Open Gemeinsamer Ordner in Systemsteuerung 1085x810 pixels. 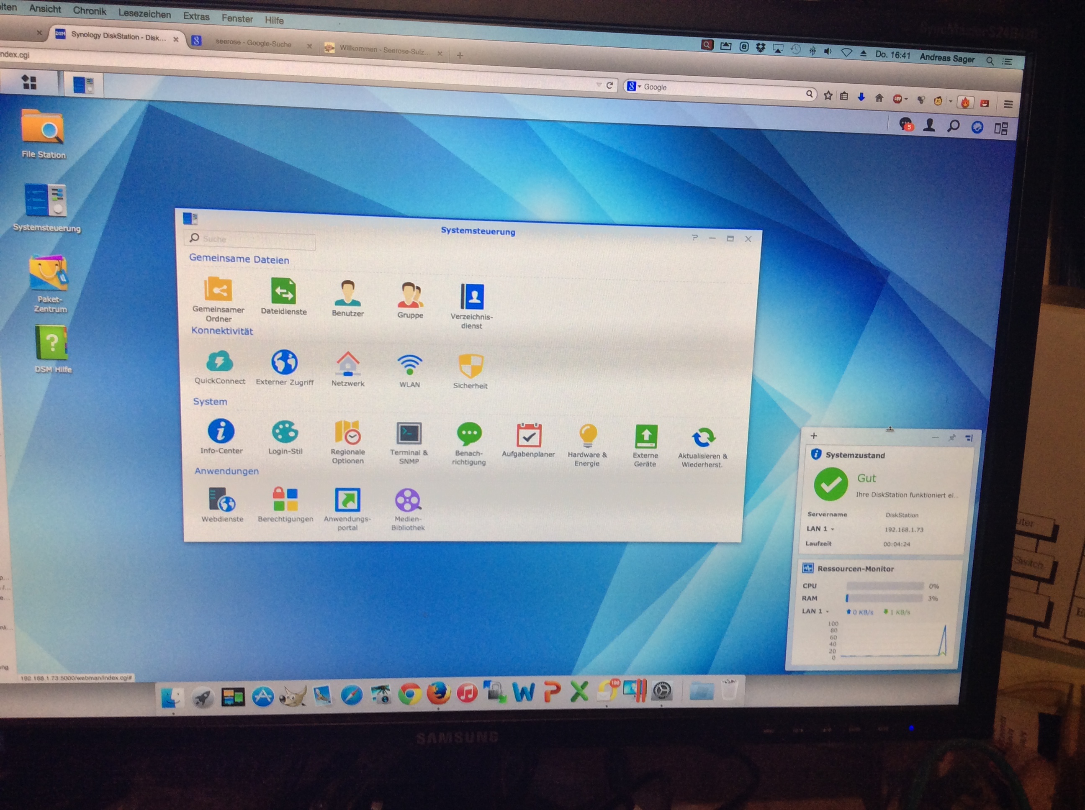click(218, 290)
